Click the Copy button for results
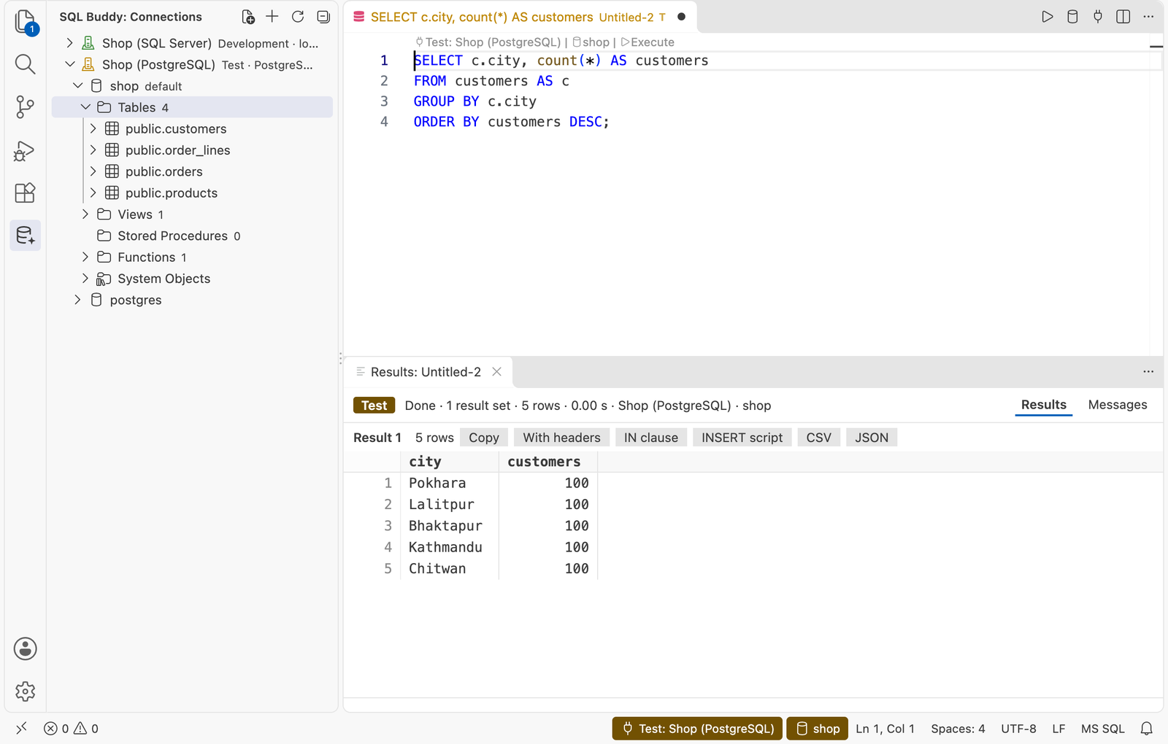Viewport: 1168px width, 744px height. tap(484, 438)
